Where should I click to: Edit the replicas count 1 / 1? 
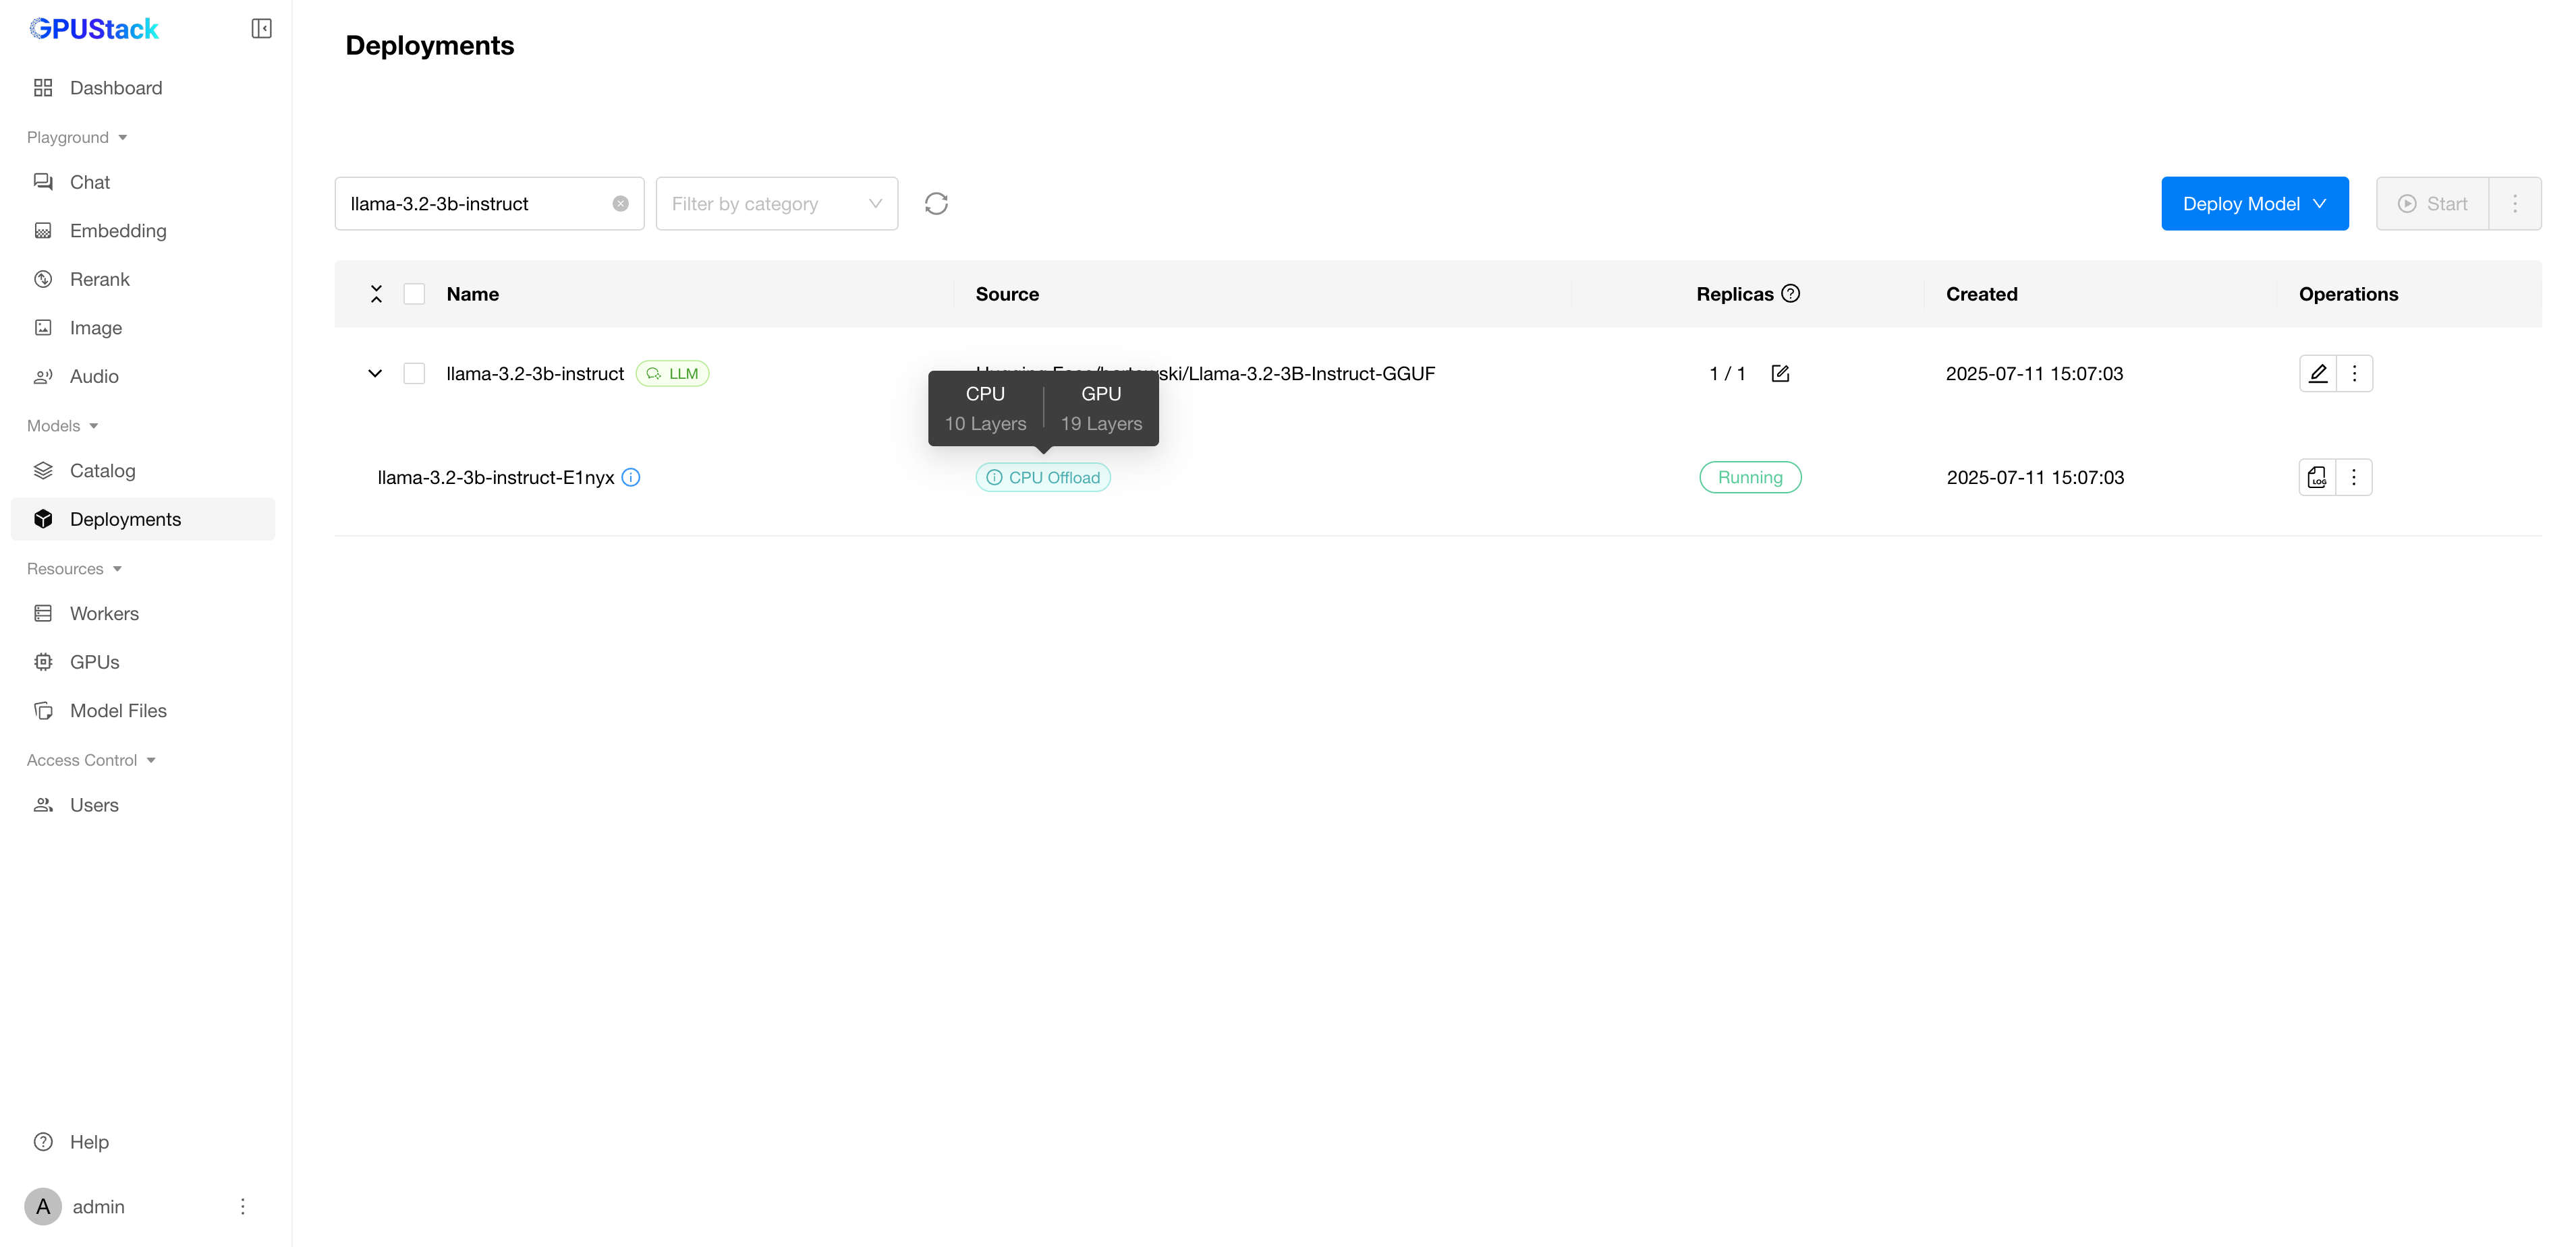point(1780,373)
